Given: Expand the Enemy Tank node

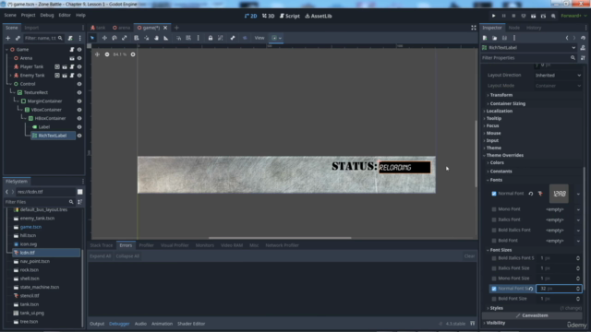Looking at the screenshot, I should 10,76.
